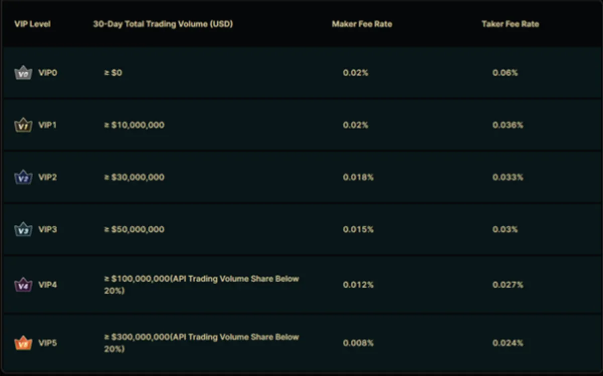Click the ≥ $50,000,000 volume cell
This screenshot has width=603, height=376.
[x=134, y=230]
